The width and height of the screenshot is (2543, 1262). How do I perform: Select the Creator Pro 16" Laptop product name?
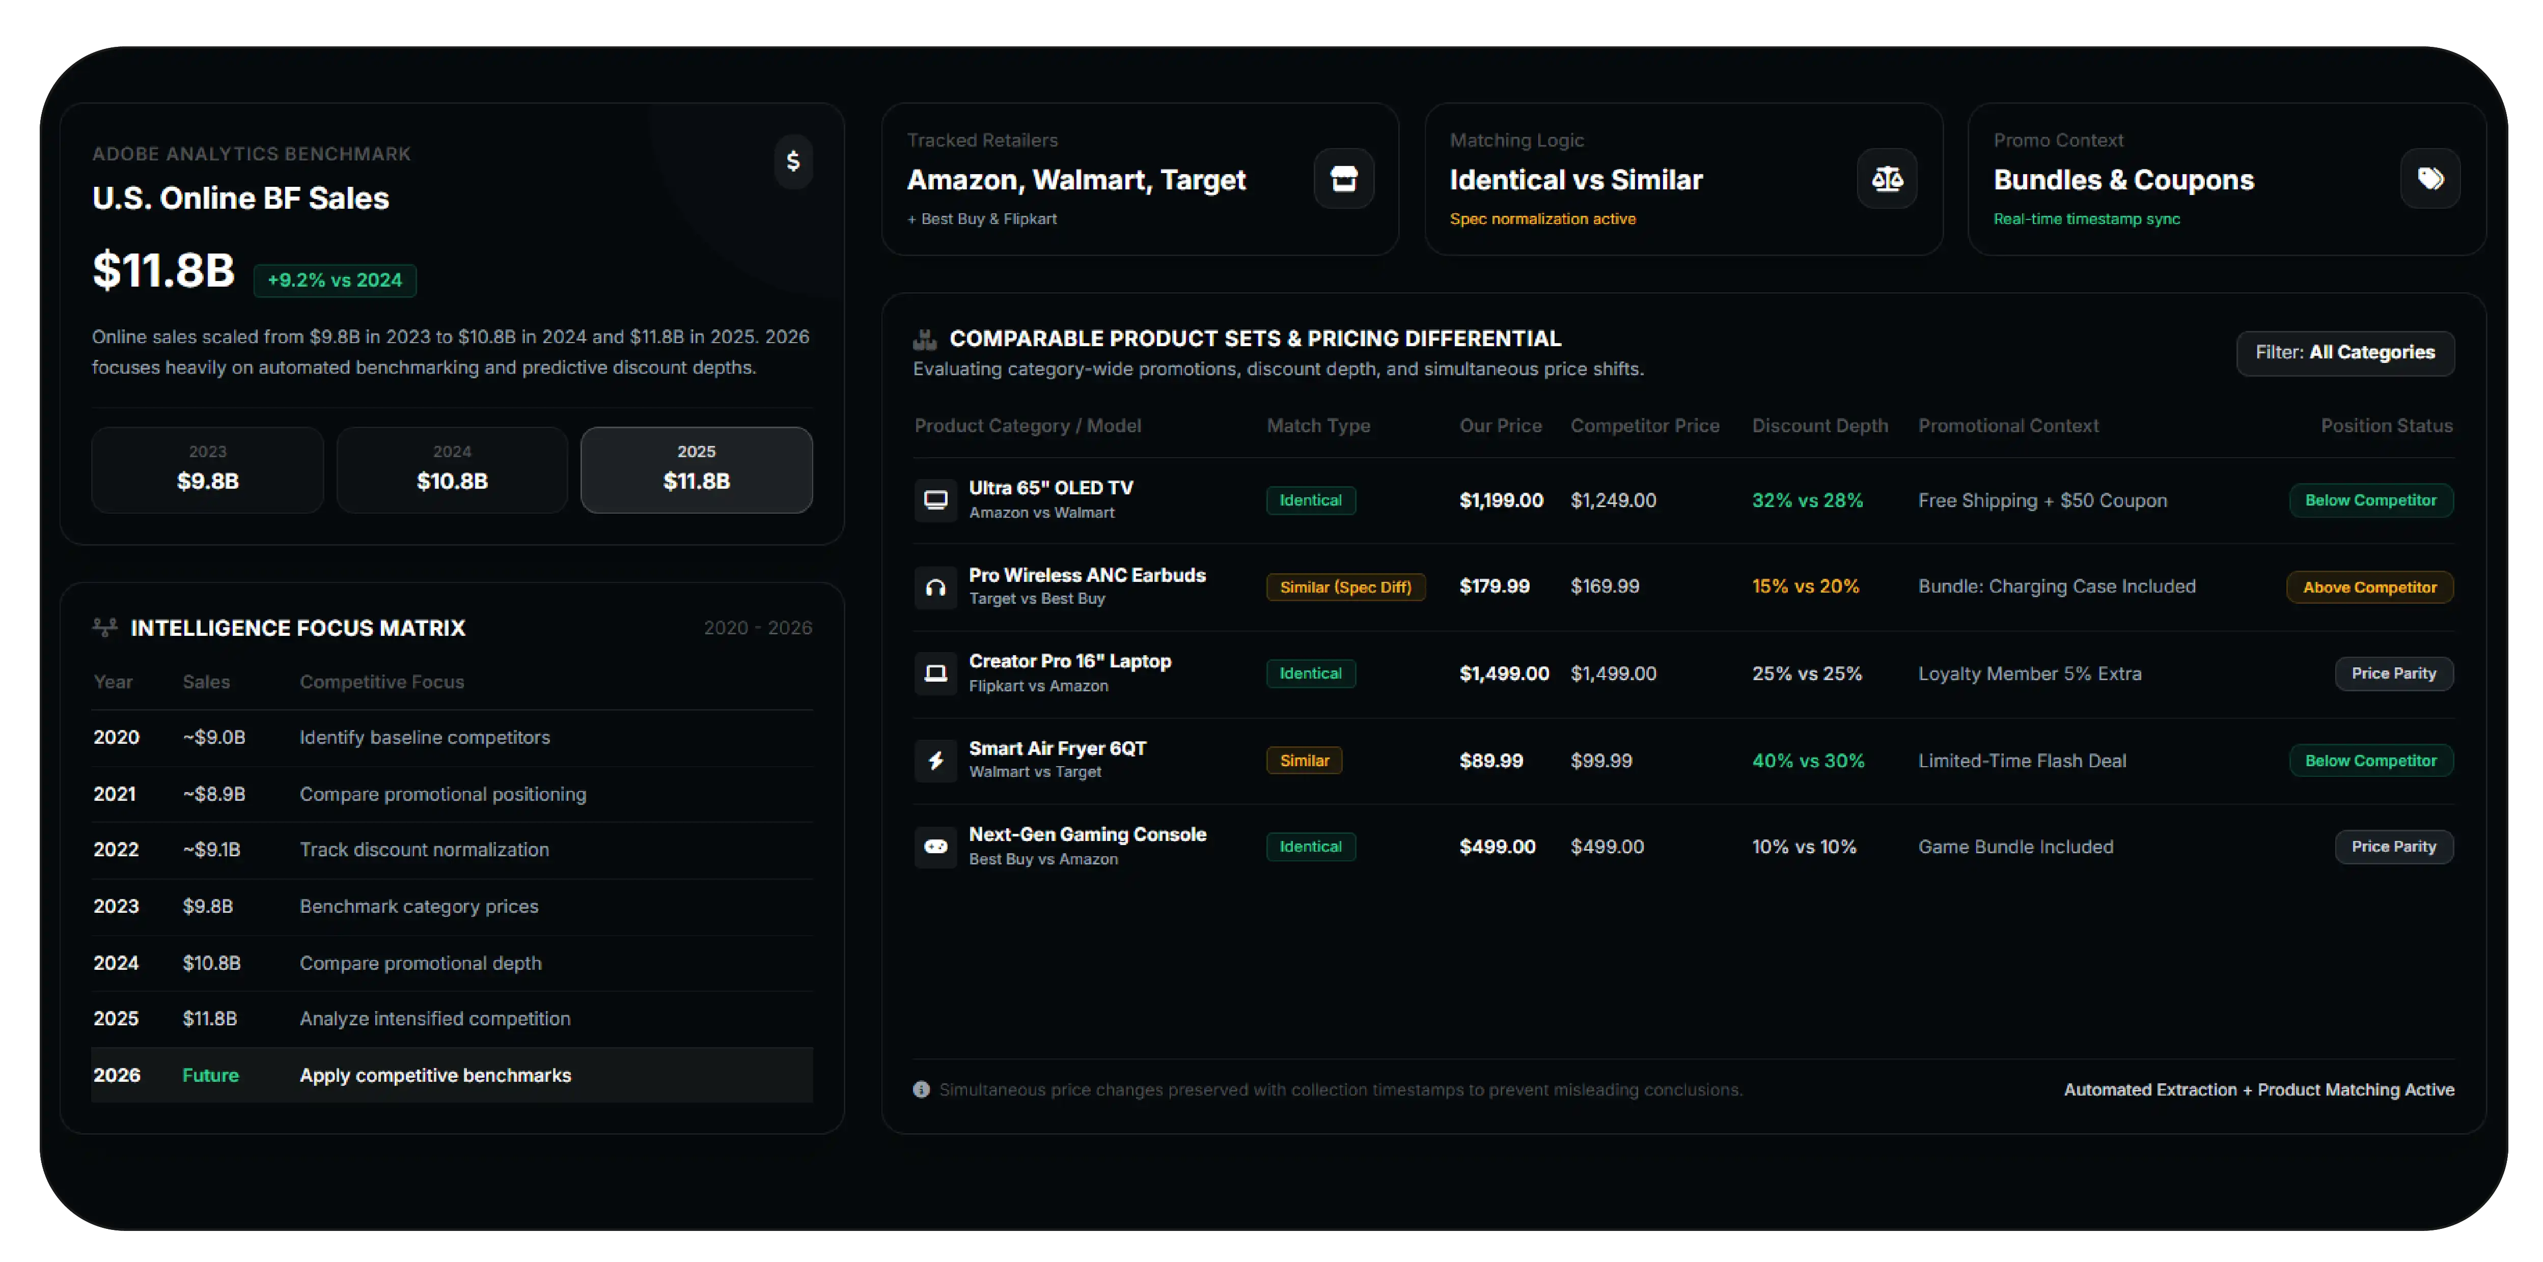[1069, 661]
